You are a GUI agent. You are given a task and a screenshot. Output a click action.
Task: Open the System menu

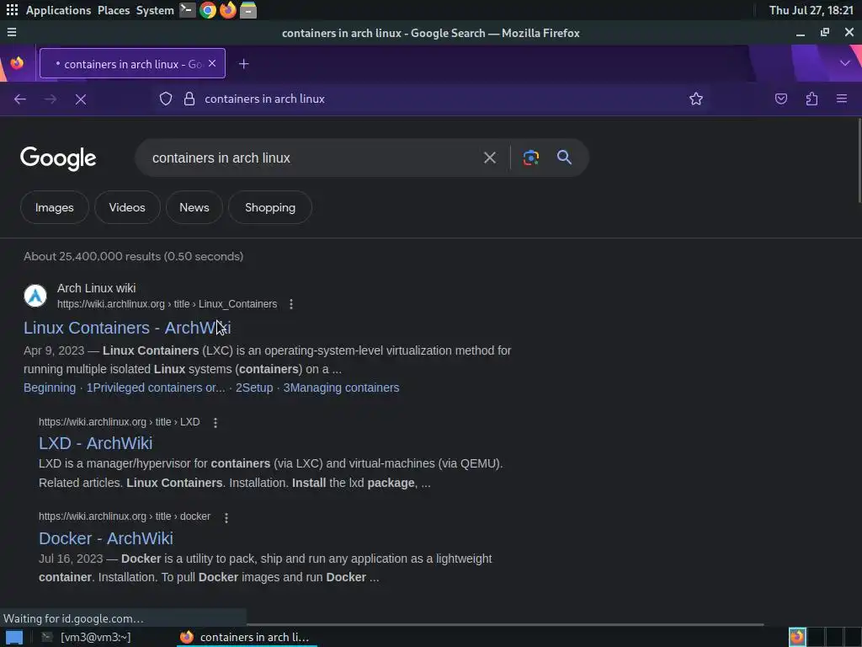coord(155,10)
